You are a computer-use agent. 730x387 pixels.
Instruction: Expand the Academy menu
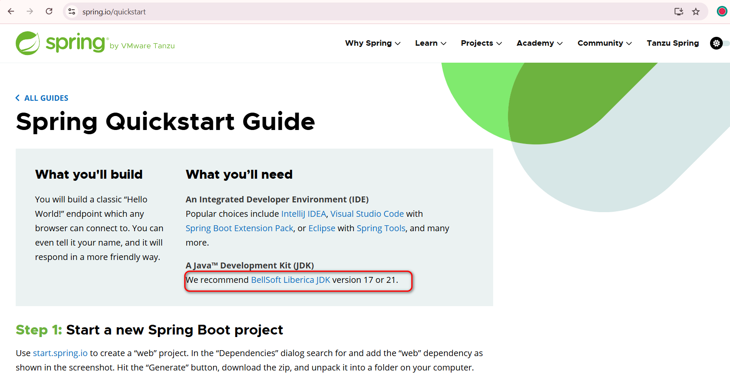(x=539, y=43)
